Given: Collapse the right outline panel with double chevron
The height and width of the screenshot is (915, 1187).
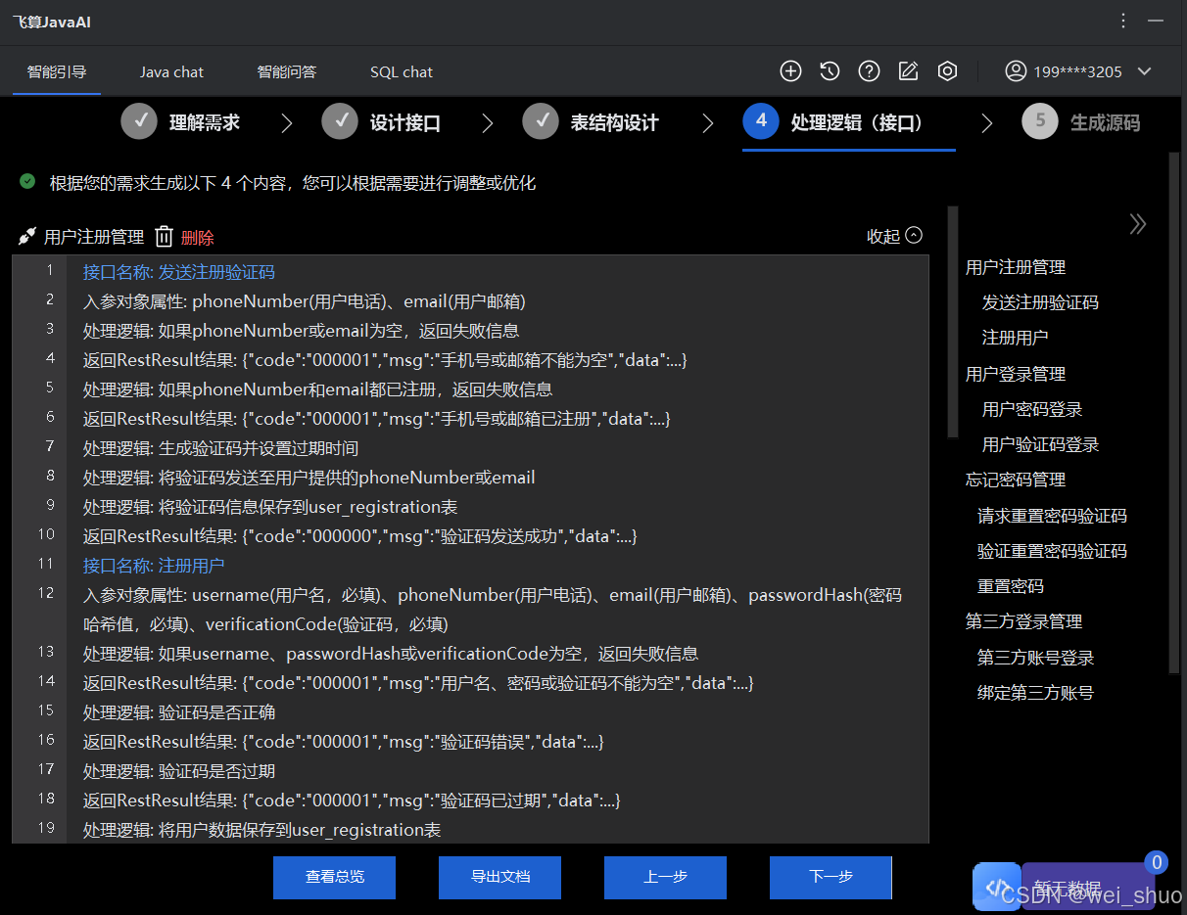Looking at the screenshot, I should [x=1137, y=224].
